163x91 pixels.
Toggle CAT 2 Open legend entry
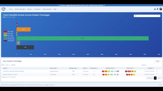[8, 33]
